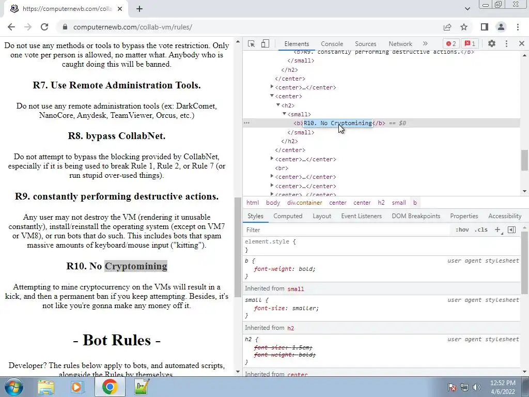
Task: Open the volume control in system tray
Action: (477, 387)
